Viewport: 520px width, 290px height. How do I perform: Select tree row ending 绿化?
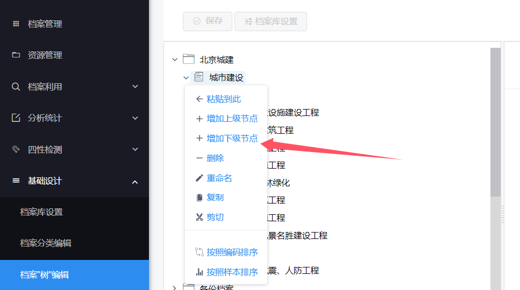tap(279, 183)
